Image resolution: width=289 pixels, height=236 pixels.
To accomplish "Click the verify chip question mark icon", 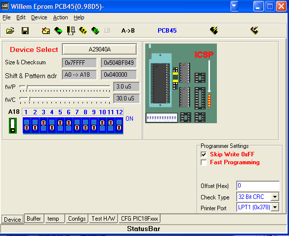I will [83, 31].
